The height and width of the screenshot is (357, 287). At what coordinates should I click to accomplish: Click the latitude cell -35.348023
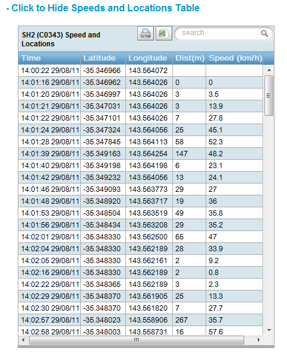pos(103,320)
